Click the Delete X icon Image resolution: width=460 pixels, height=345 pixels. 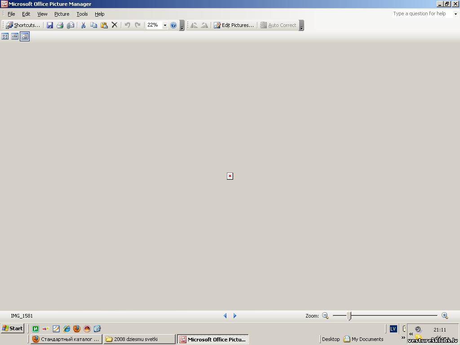(115, 25)
